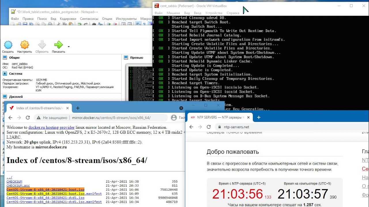
Task: Open Вид menu in cent_zabbix VM window
Action: [x=187, y=13]
